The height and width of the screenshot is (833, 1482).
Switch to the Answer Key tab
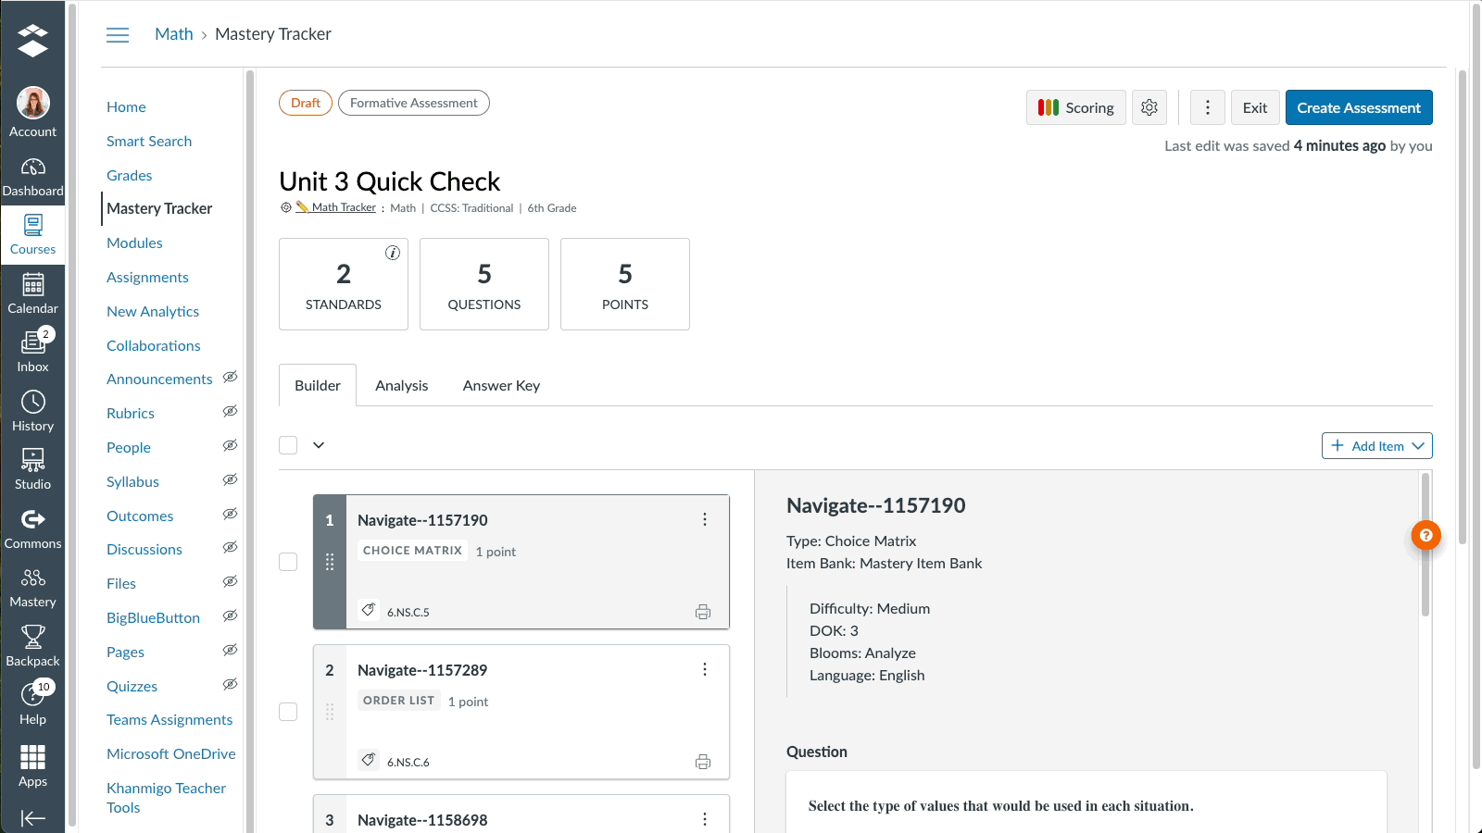(501, 385)
